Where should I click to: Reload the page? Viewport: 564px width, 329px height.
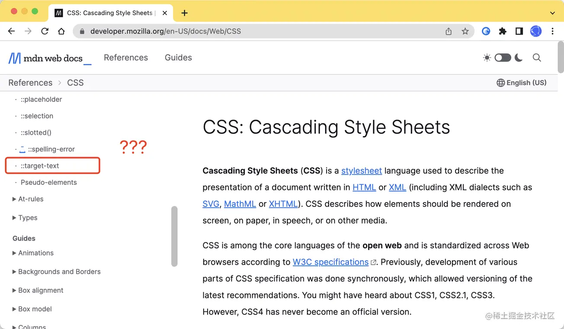(x=45, y=31)
